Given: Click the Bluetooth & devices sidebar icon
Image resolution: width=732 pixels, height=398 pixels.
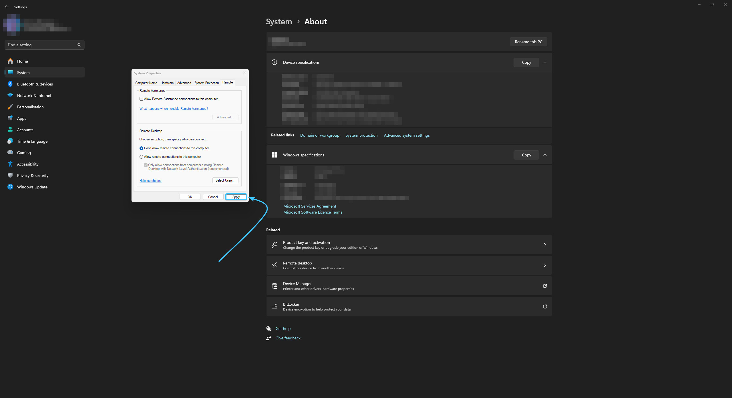Looking at the screenshot, I should click(10, 84).
